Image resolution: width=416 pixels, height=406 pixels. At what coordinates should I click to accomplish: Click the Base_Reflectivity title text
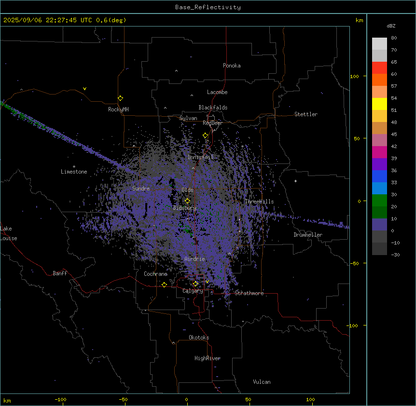[208, 7]
